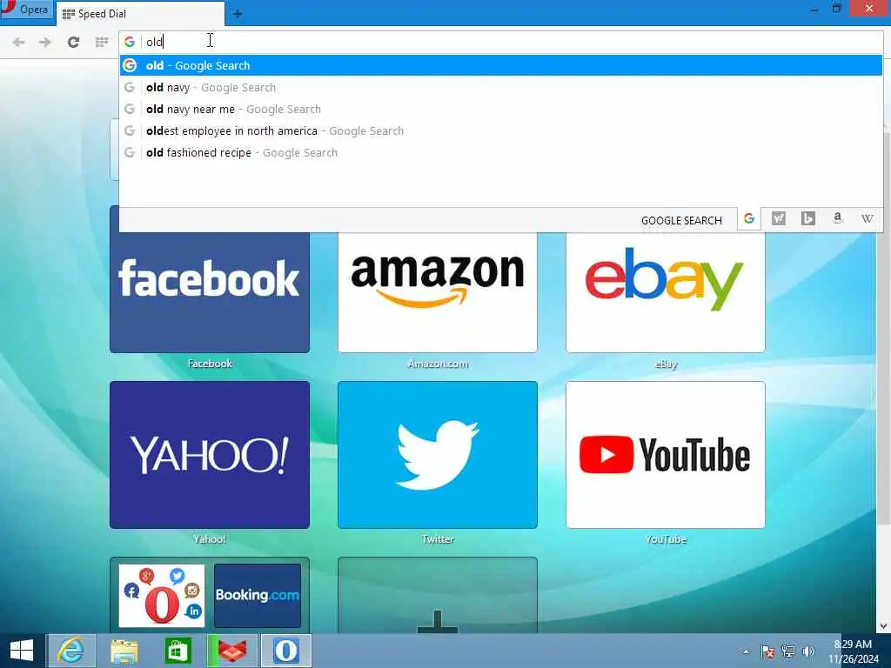Open the Twitter speed dial tile
The width and height of the screenshot is (891, 668).
(x=438, y=454)
